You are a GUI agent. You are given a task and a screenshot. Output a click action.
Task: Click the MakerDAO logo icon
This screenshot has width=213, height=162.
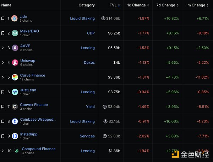(x=15, y=33)
